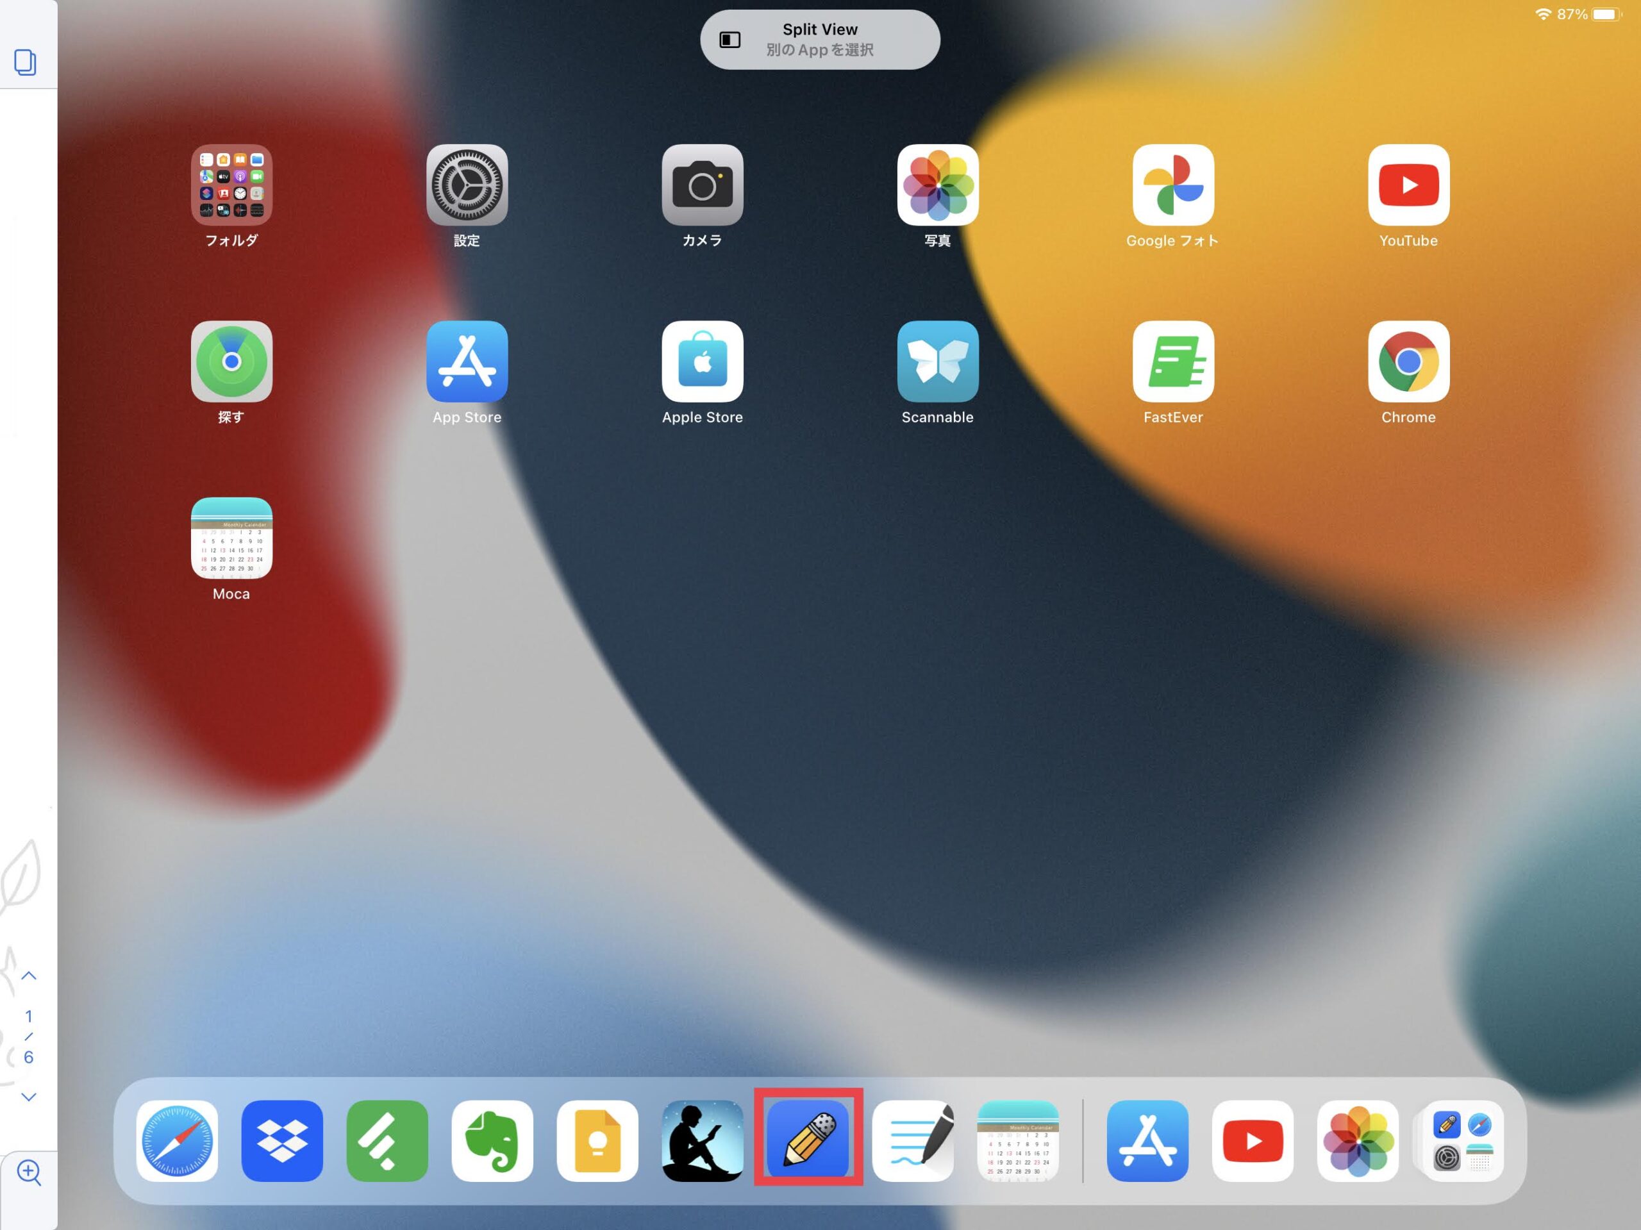Launch Safari from the dock

(176, 1140)
